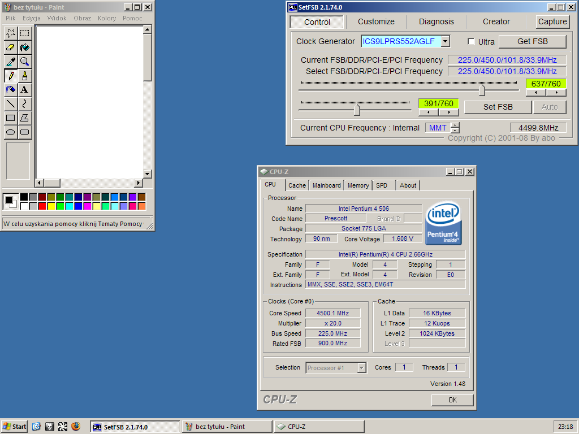
Task: Click the Capture button in SetFSB
Action: pos(552,22)
